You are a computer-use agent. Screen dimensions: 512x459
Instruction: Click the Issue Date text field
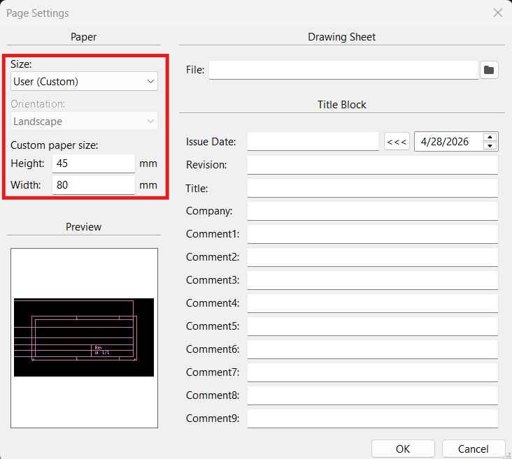pyautogui.click(x=313, y=141)
